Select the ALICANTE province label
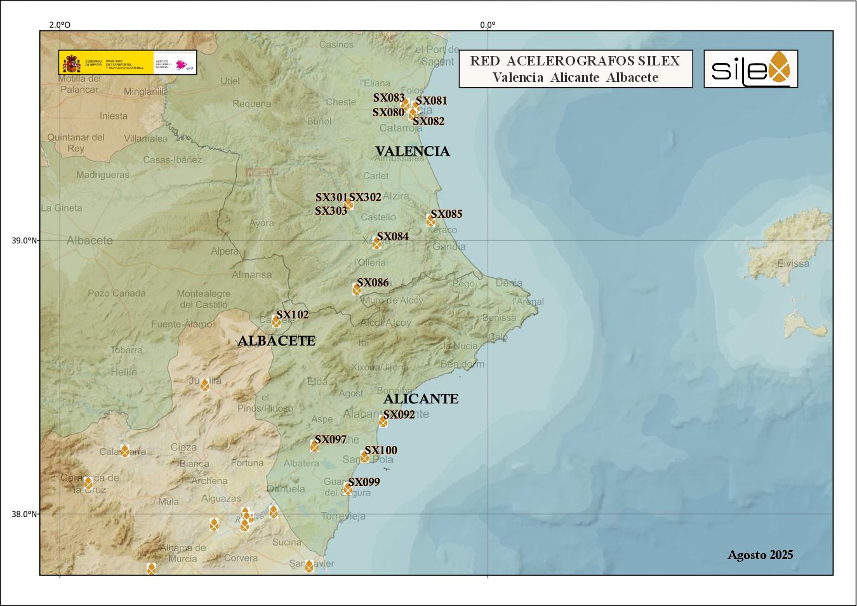 coord(420,399)
